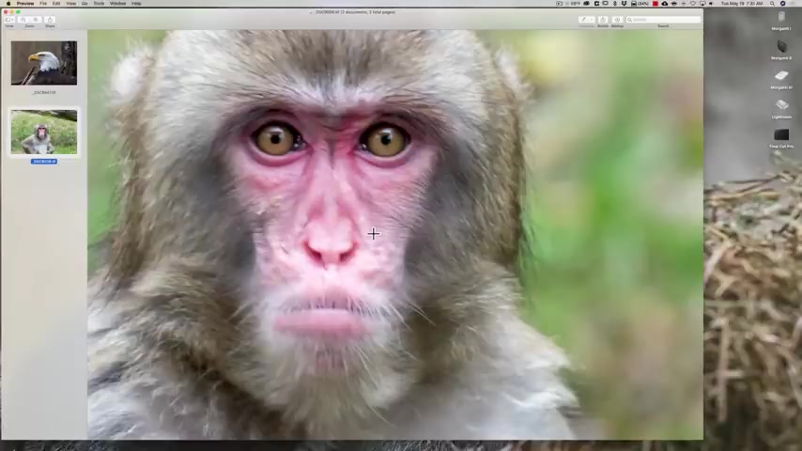
Task: Click the Highlight pen toolbar button
Action: (x=583, y=20)
